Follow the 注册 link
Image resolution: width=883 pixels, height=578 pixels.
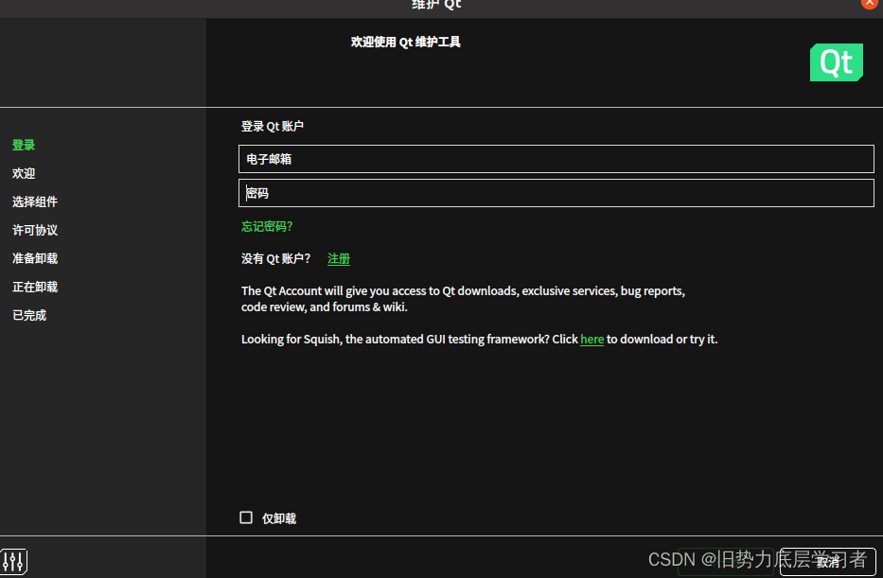click(x=339, y=259)
